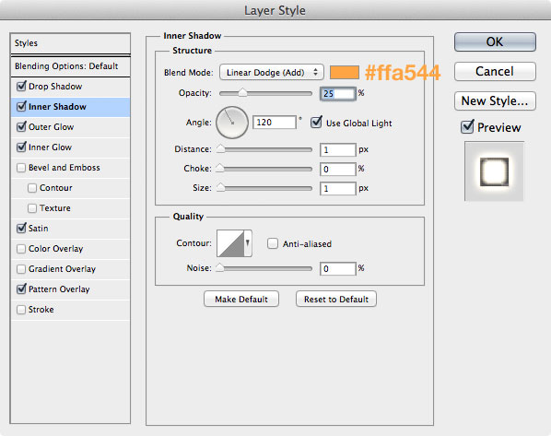Click the style preview thumbnail
The width and height of the screenshot is (551, 436).
494,171
